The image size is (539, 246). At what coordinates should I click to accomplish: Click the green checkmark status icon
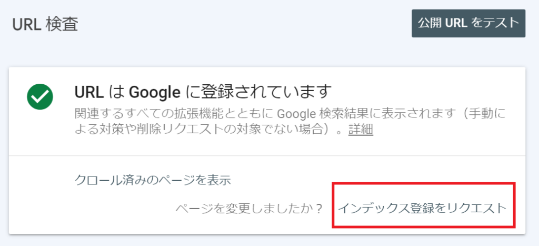pyautogui.click(x=40, y=97)
